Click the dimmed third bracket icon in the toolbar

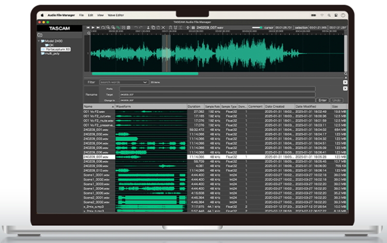(181, 28)
